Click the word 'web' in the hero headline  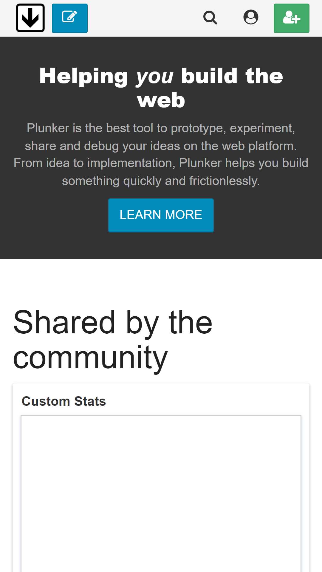(161, 100)
